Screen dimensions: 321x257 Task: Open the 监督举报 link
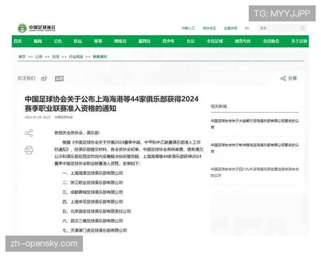click(230, 28)
